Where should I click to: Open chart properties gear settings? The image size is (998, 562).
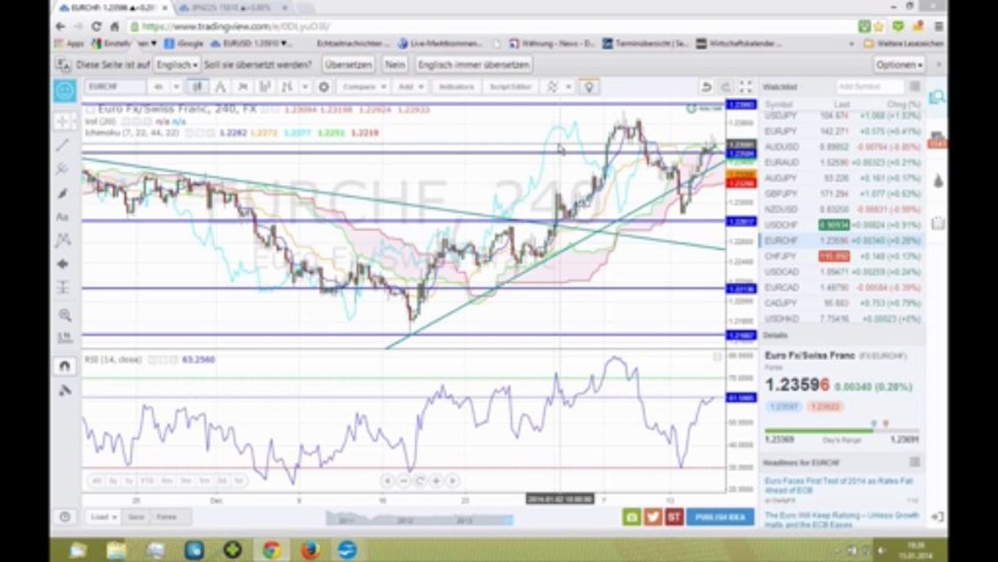point(323,87)
